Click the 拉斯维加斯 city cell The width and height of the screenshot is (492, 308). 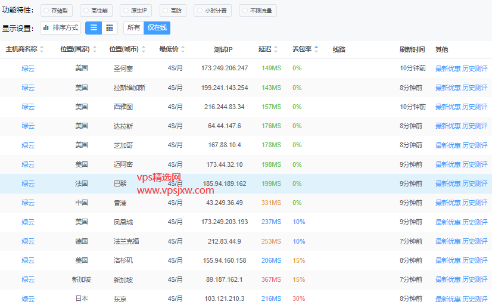(129, 88)
